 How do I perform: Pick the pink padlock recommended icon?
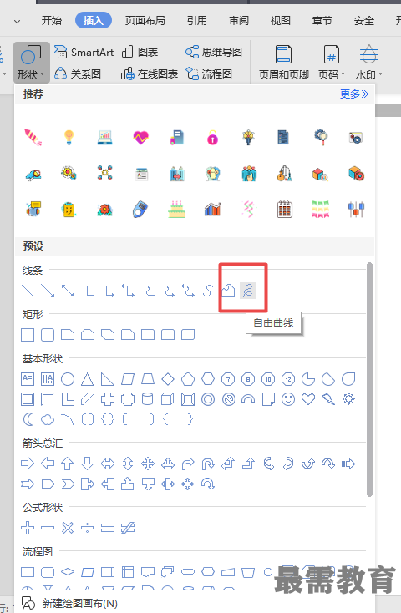click(212, 137)
